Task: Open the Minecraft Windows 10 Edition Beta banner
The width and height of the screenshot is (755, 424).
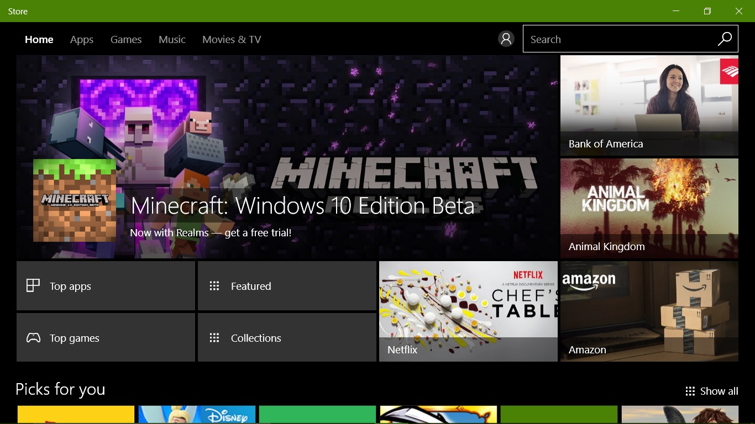Action: click(287, 156)
